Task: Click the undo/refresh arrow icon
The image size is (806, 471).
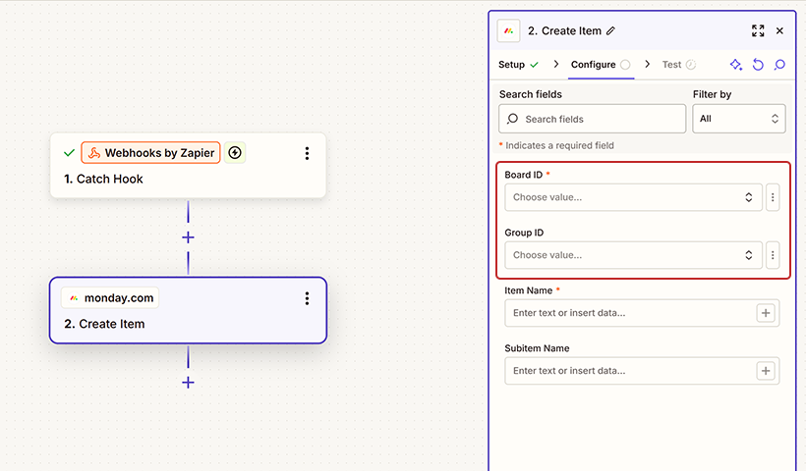Action: coord(758,65)
